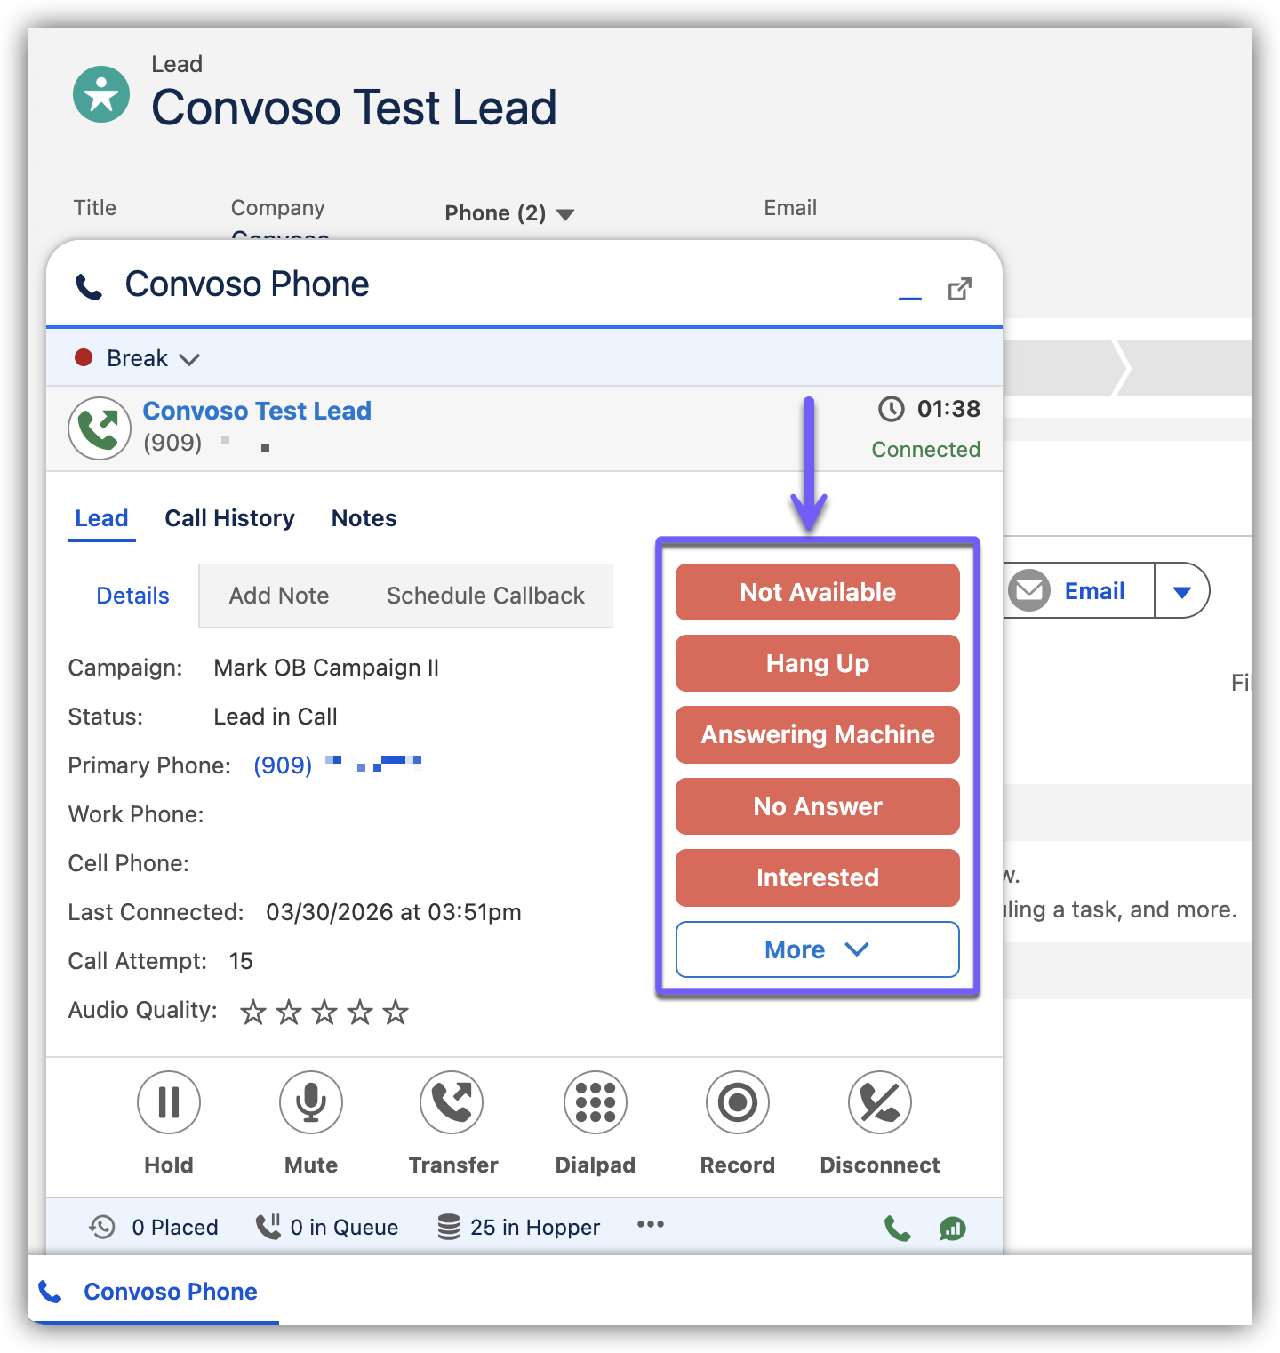This screenshot has height=1353, width=1280.
Task: Mark call as Answering Machine
Action: [817, 734]
